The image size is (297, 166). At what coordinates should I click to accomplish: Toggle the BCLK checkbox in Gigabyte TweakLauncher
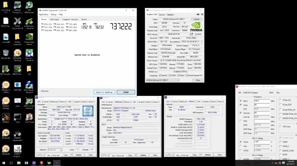[241, 101]
